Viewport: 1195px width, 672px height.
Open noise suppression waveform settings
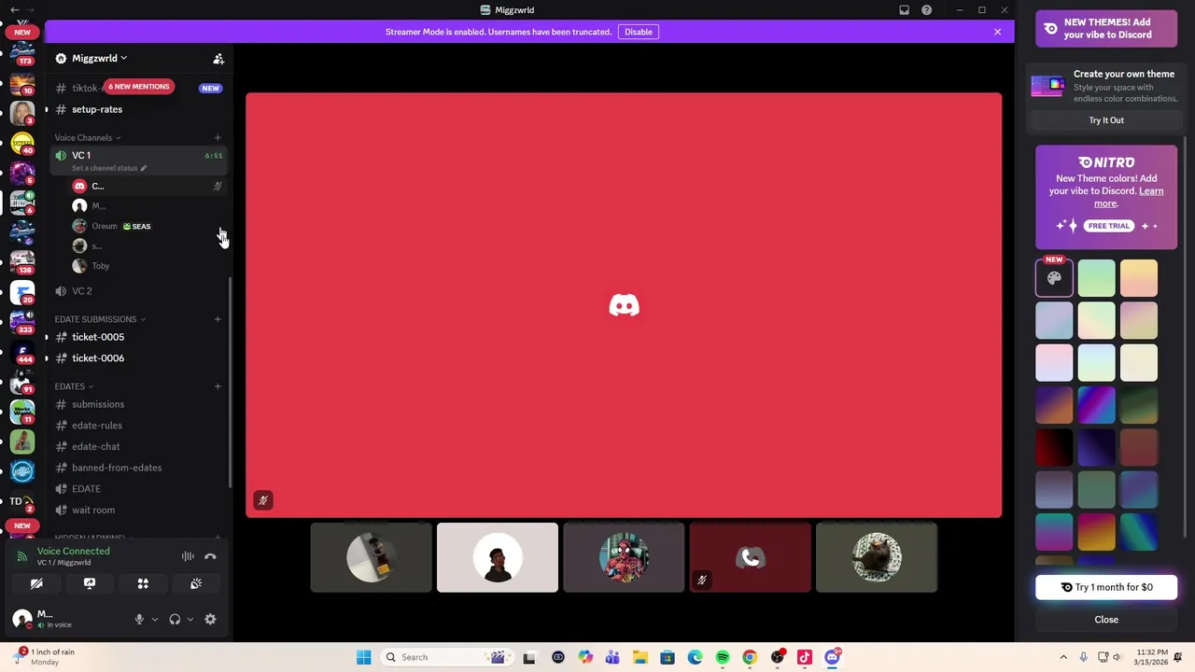coord(188,556)
